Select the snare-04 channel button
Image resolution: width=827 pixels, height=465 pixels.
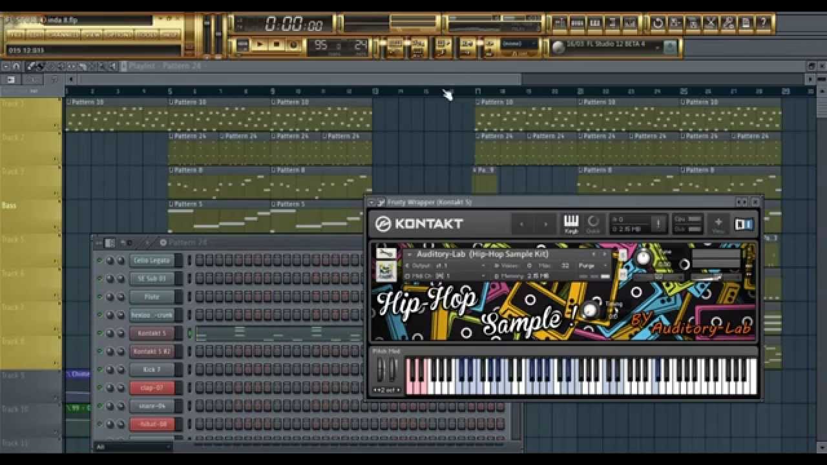pos(152,406)
